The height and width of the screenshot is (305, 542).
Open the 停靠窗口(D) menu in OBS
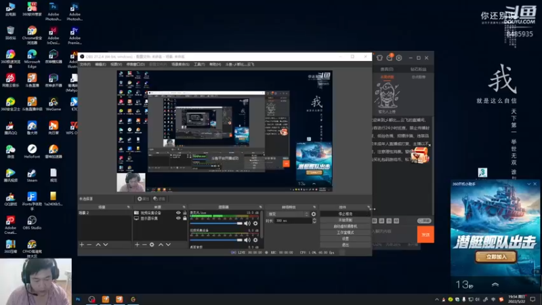pos(135,64)
